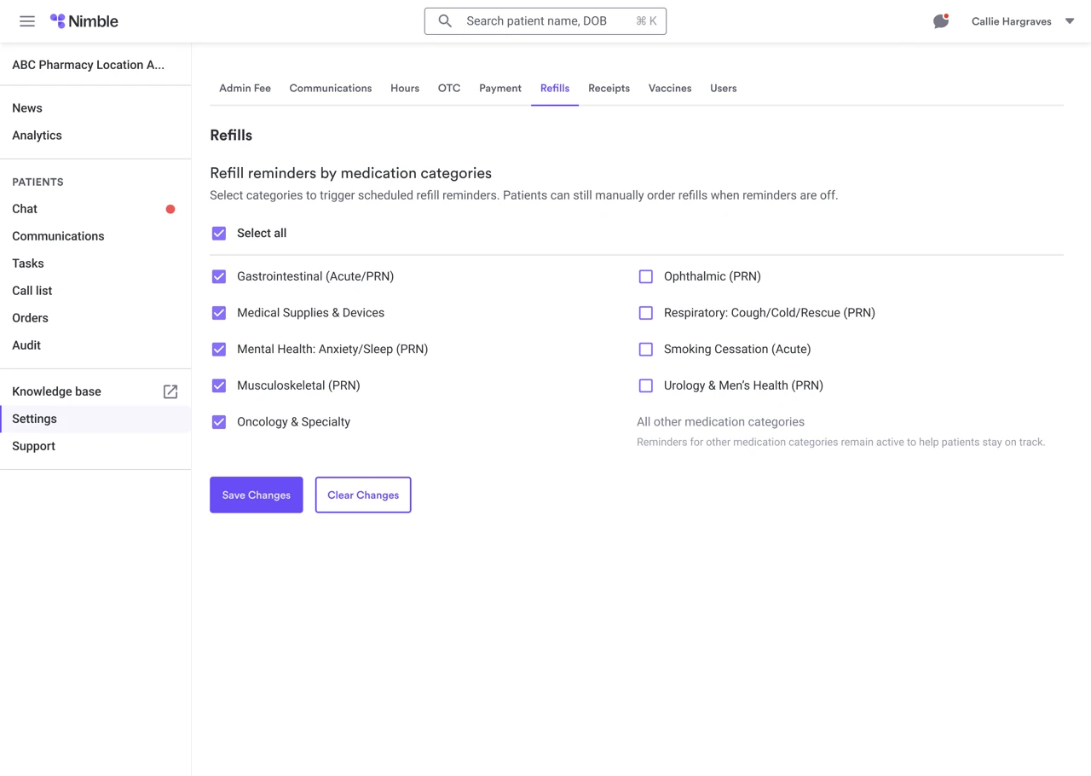Open the Receipts tab
The image size is (1091, 776).
coord(609,88)
